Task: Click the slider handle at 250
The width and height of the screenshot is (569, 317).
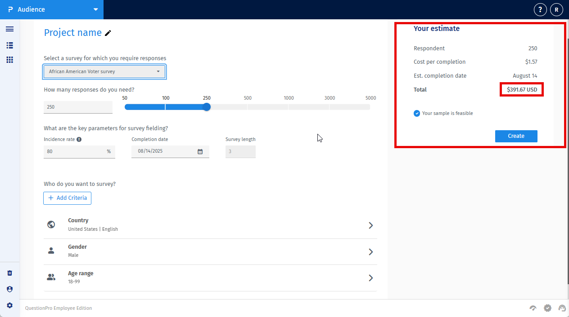Action: point(207,107)
